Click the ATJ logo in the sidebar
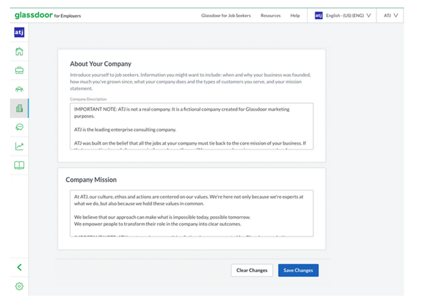 19,33
